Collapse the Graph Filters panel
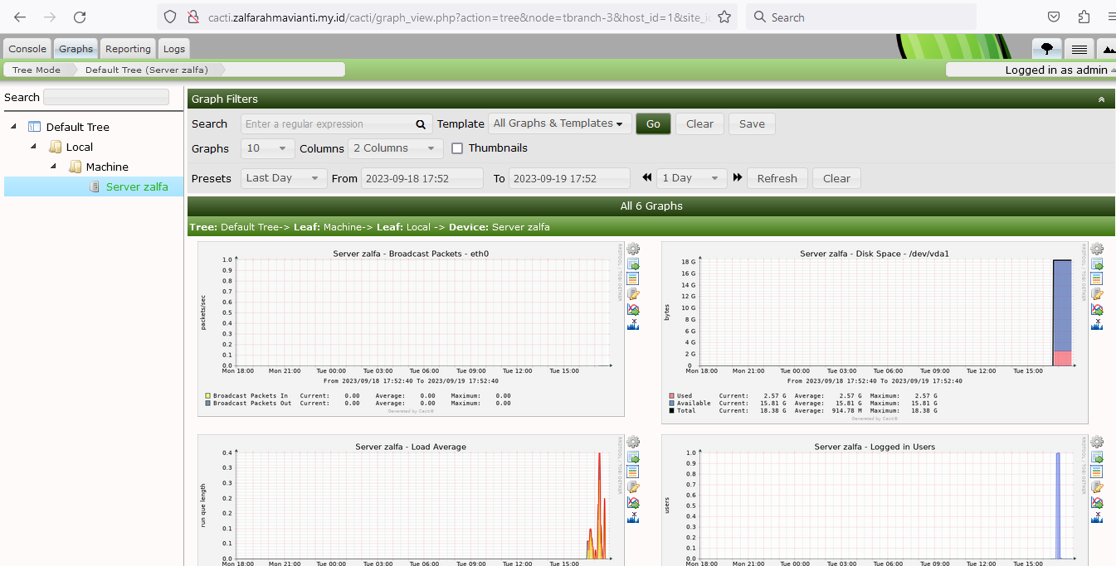Screen dimensions: 1116x566 (1101, 99)
